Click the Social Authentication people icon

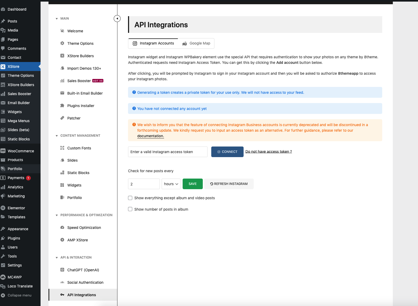pyautogui.click(x=62, y=282)
